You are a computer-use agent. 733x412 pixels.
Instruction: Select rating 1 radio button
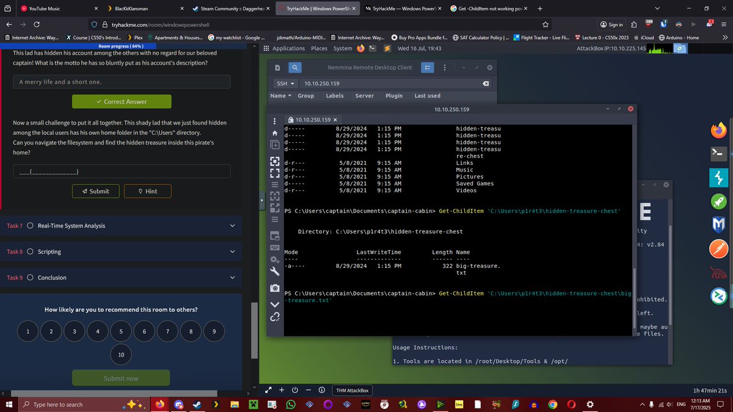point(27,331)
